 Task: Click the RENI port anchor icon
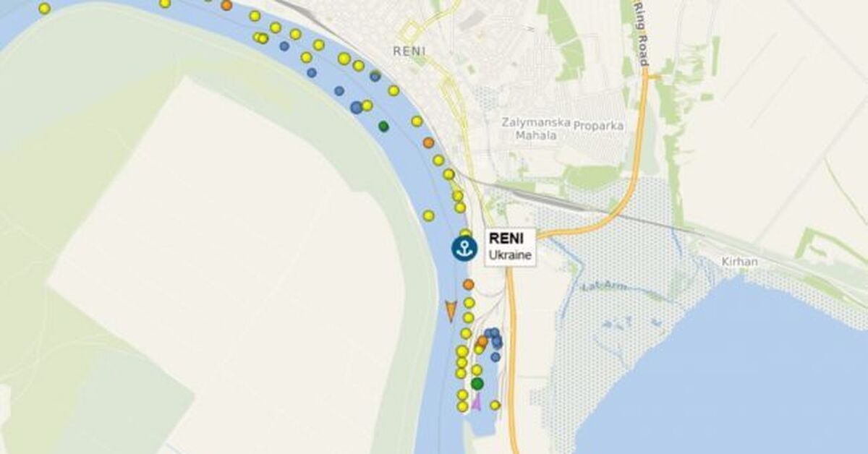coord(464,248)
